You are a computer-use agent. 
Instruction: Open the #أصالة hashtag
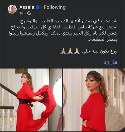110,63
